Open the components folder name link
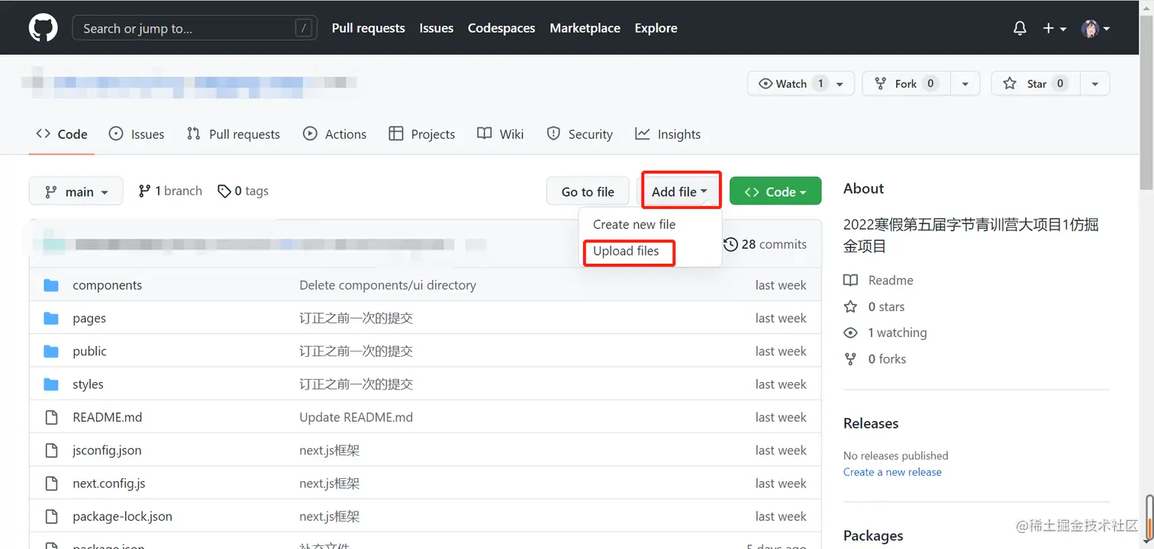The width and height of the screenshot is (1154, 549). pyautogui.click(x=107, y=285)
